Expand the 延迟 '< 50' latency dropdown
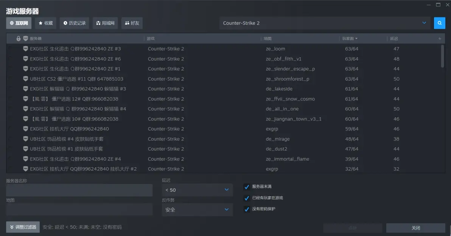451x236 pixels. click(x=197, y=190)
